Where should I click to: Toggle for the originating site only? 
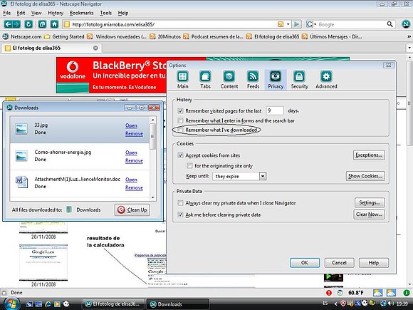coord(189,166)
